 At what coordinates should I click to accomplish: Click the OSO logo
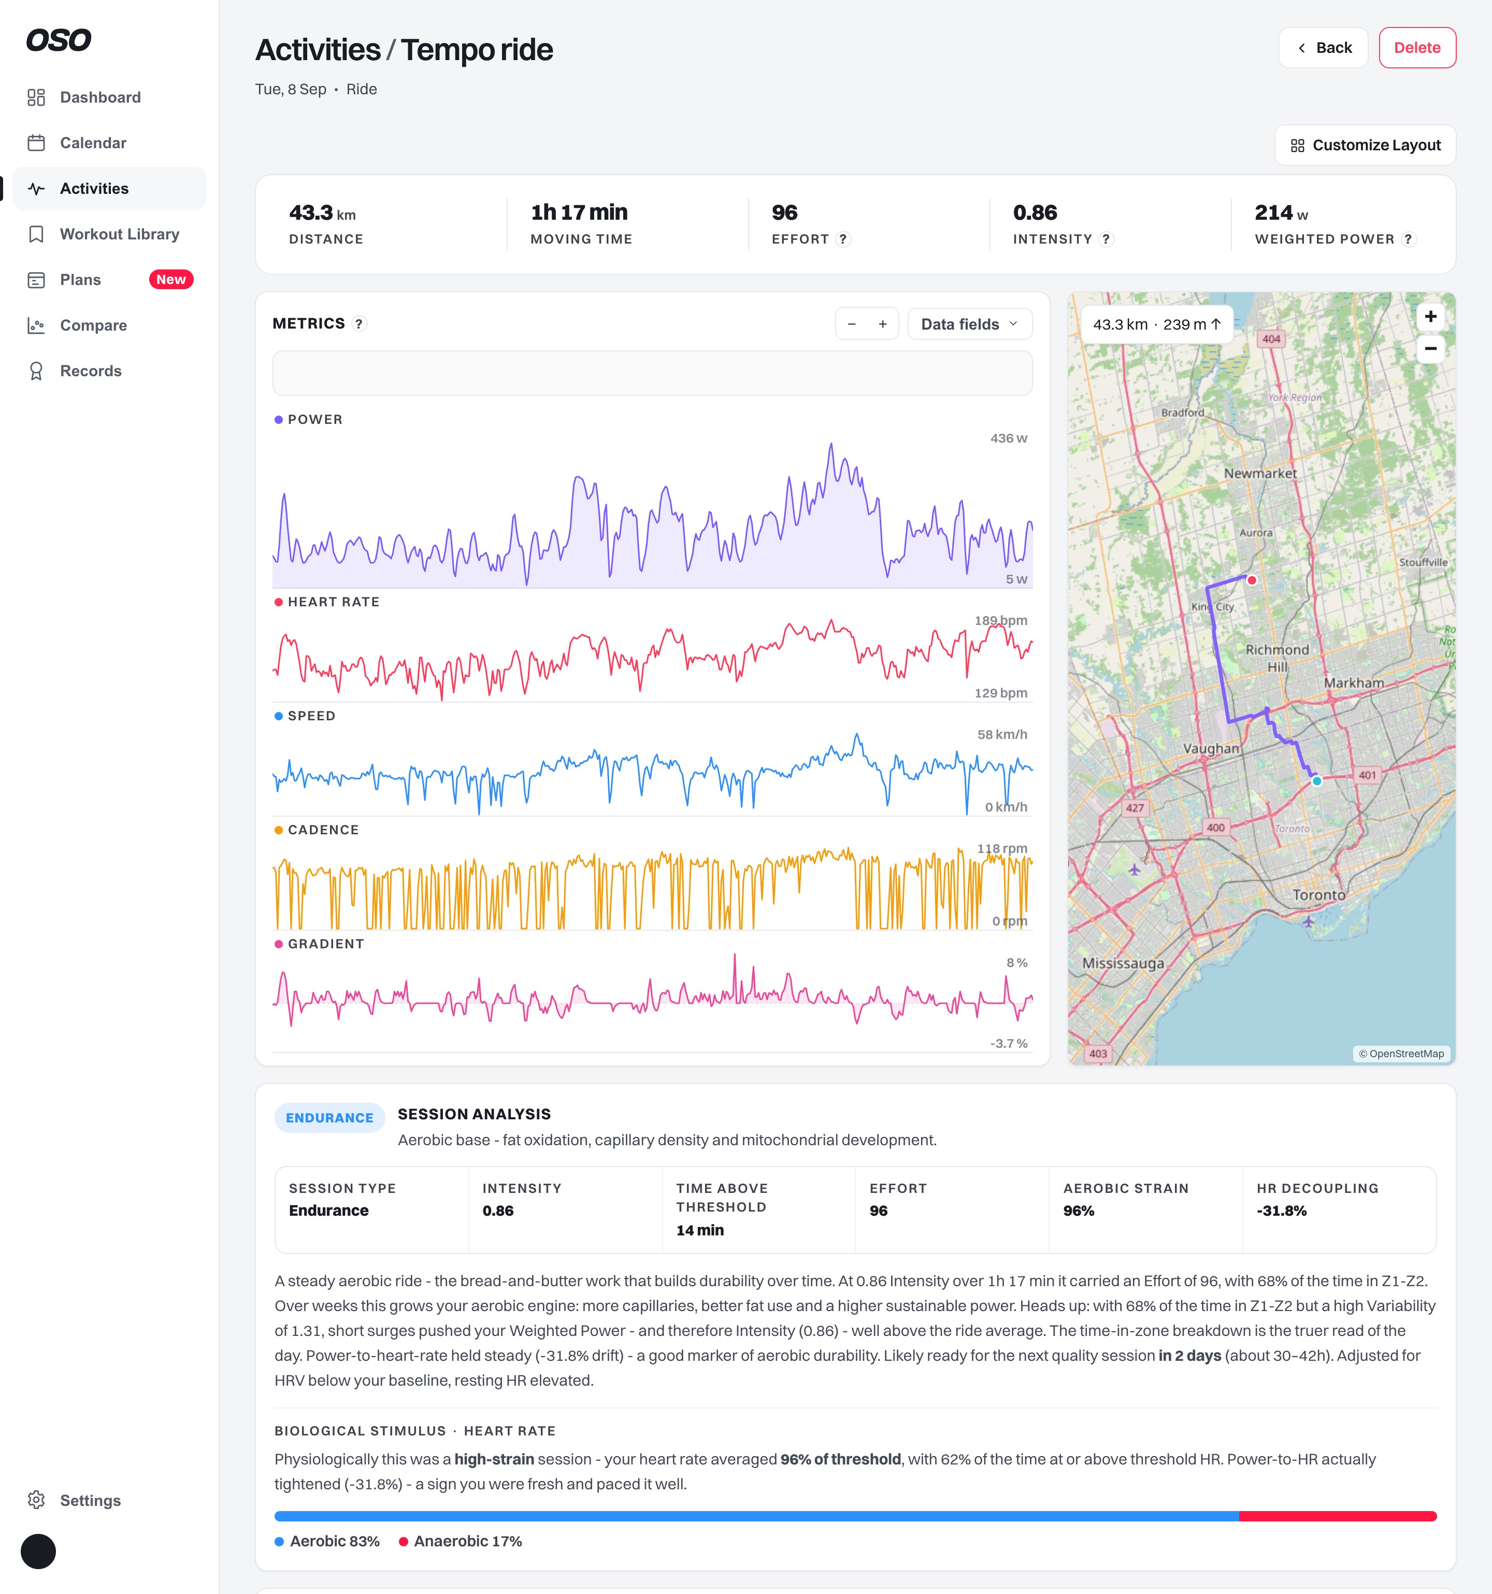tap(59, 40)
